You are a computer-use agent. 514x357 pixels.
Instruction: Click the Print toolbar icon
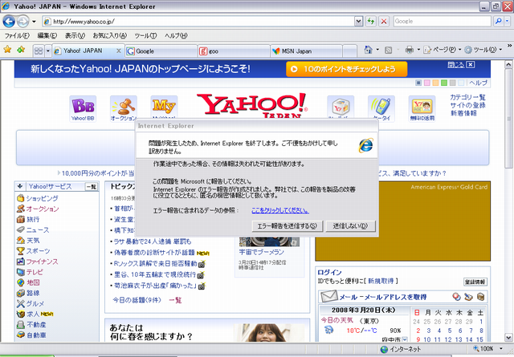click(410, 50)
